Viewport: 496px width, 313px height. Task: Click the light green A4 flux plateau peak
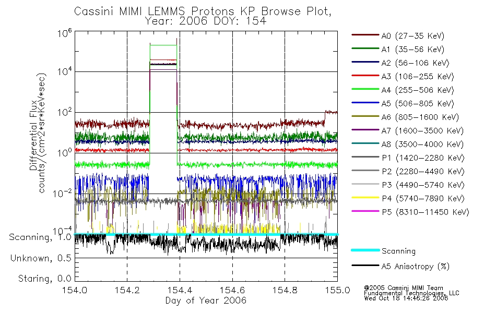(163, 45)
